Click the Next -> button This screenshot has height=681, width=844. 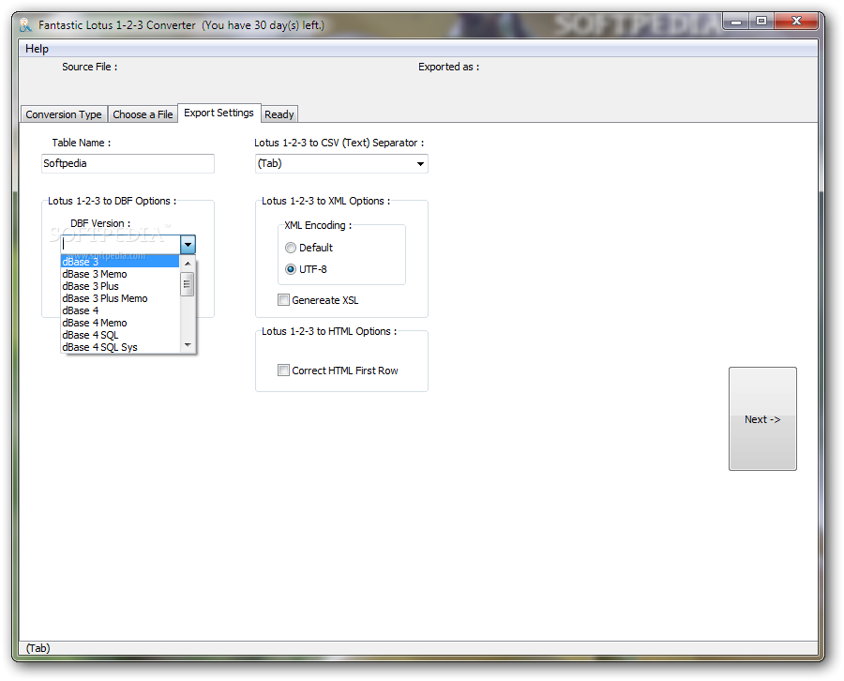click(762, 419)
